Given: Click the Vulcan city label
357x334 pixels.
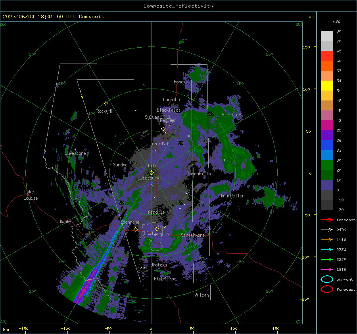Looking at the screenshot, I should pyautogui.click(x=202, y=295).
